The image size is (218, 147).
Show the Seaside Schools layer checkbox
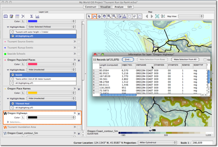pyautogui.click(x=79, y=54)
